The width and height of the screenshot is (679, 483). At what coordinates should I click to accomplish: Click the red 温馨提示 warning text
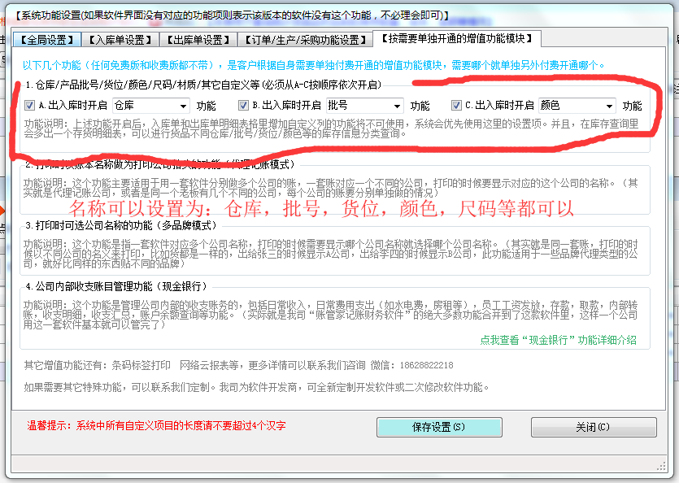(156, 425)
